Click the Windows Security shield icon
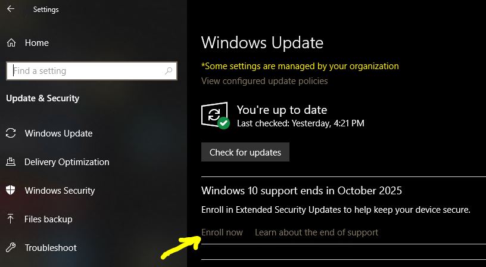486x267 pixels. pos(11,190)
